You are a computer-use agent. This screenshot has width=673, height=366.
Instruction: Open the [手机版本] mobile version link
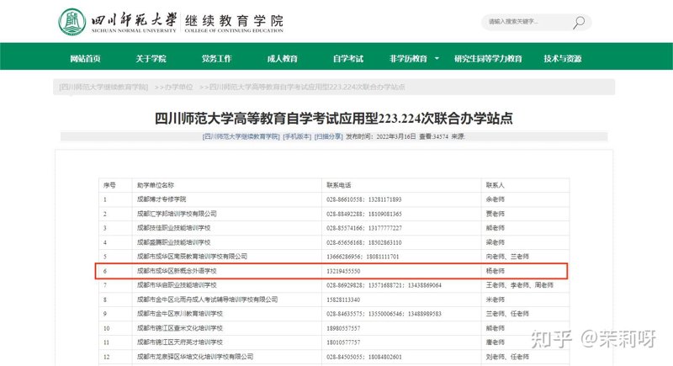tap(297, 136)
